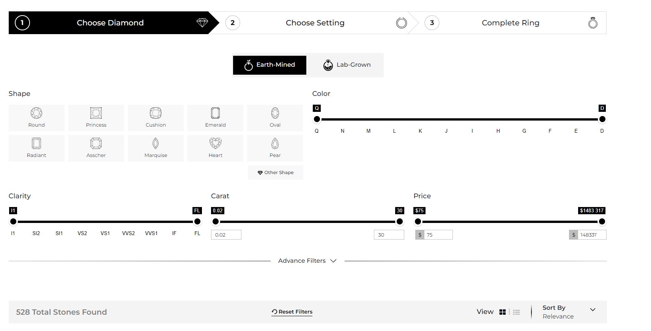Select Earth-Mined diamonds button
651x331 pixels.
pos(270,65)
